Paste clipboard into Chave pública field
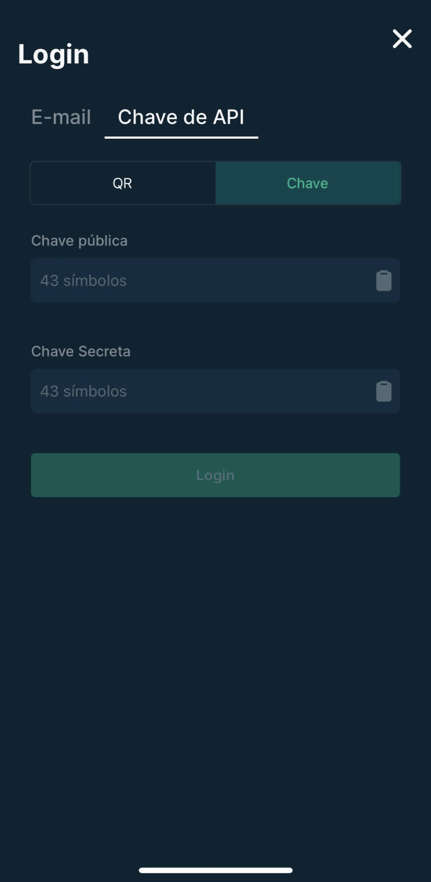The height and width of the screenshot is (882, 431). (x=384, y=281)
